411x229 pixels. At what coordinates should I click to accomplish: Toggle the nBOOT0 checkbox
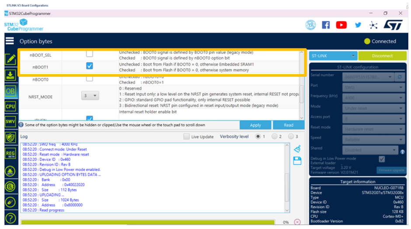(x=89, y=79)
